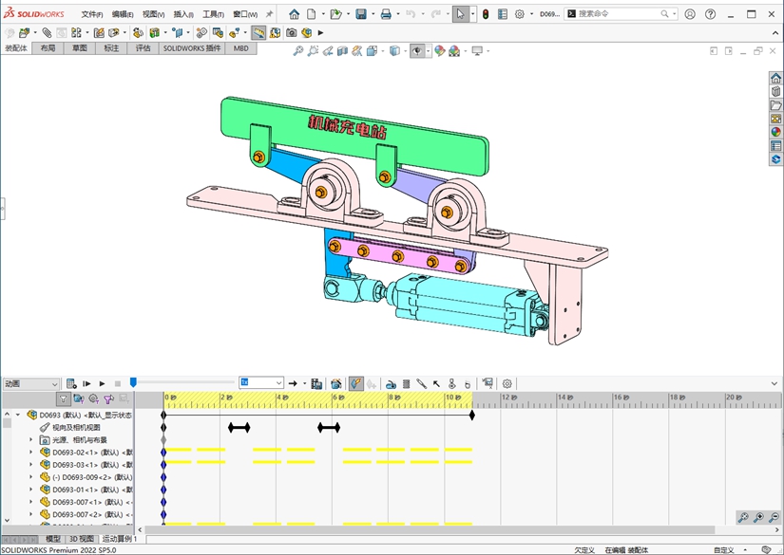Click the Home icon in title toolbar
Image resolution: width=784 pixels, height=555 pixels.
pyautogui.click(x=294, y=14)
